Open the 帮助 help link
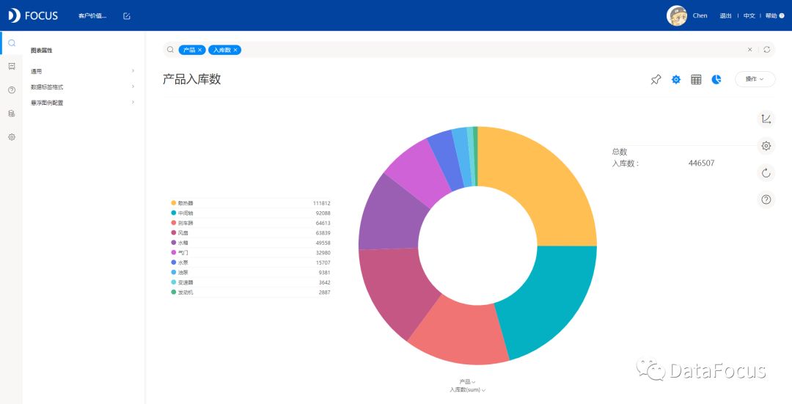 click(774, 15)
